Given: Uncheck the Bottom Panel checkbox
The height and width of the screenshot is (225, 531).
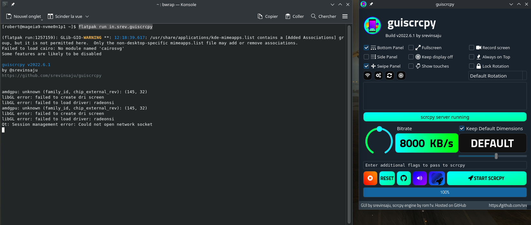Looking at the screenshot, I should 366,48.
